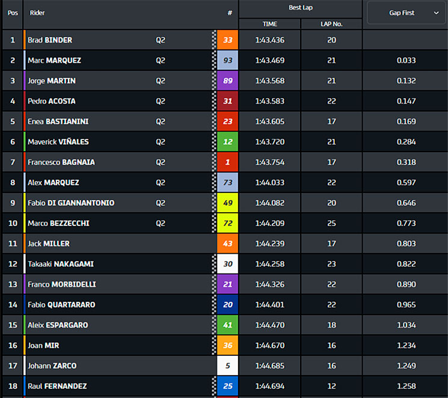The width and height of the screenshot is (448, 398).
Task: Click Raul Fernandez's blue 25 badge
Action: tap(227, 386)
